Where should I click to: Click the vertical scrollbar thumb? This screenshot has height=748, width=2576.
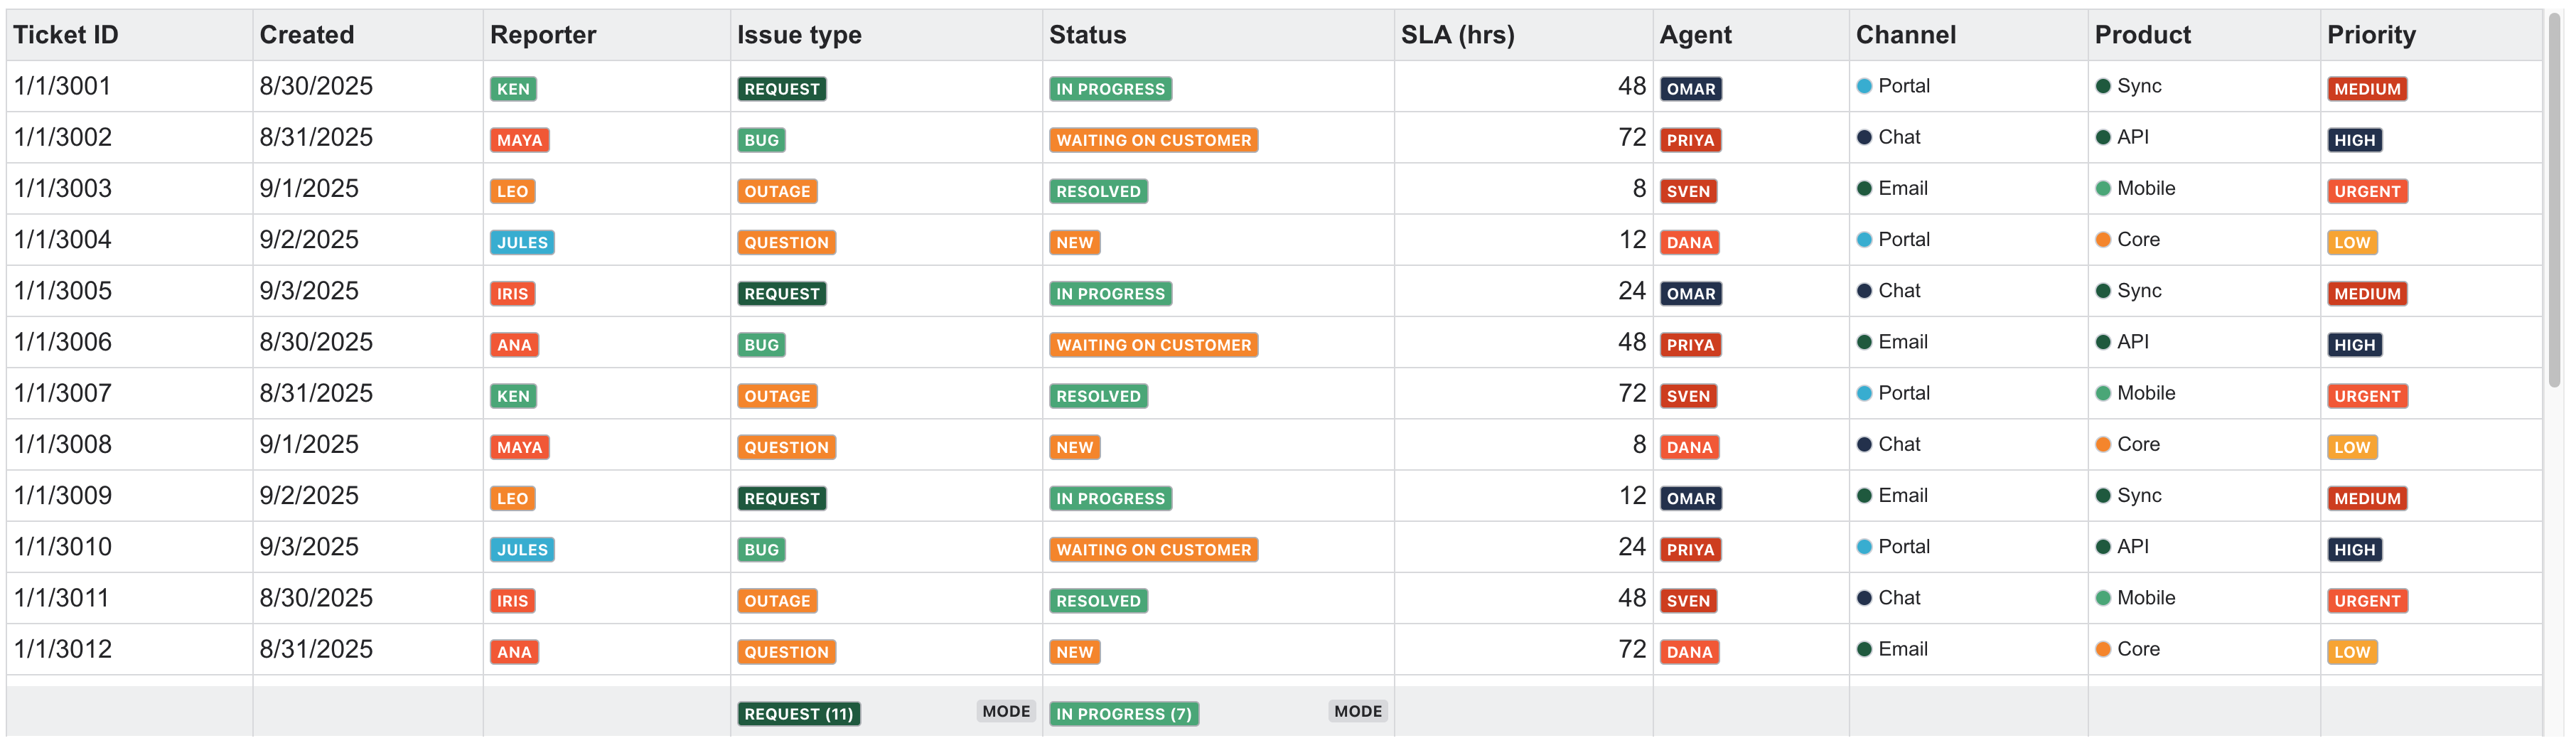2555,200
